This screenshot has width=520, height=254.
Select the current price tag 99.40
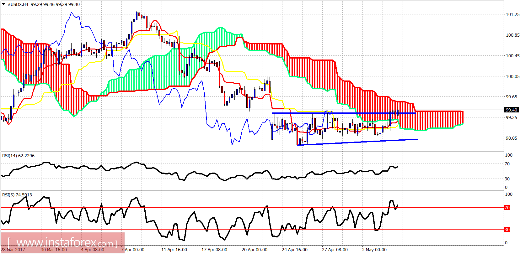(511, 110)
